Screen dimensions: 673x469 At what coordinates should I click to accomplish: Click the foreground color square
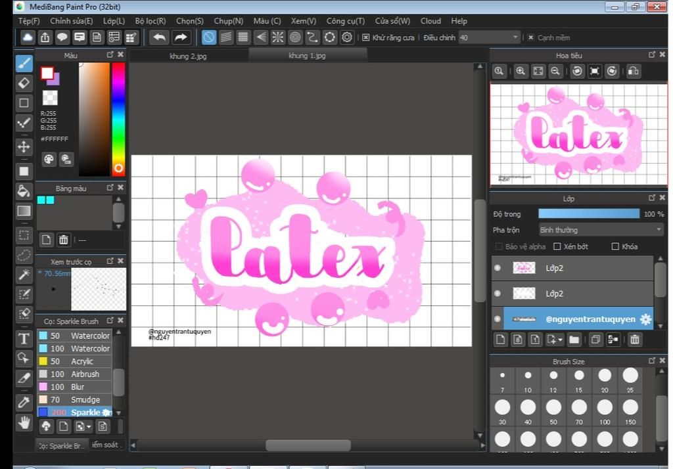coord(47,73)
